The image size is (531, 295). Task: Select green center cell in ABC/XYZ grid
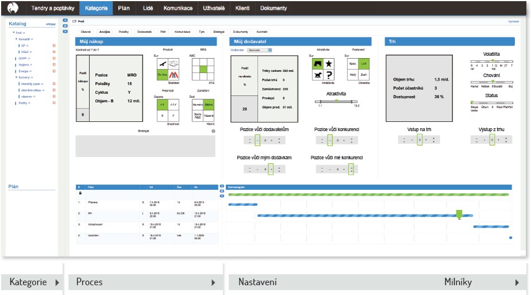pos(203,69)
